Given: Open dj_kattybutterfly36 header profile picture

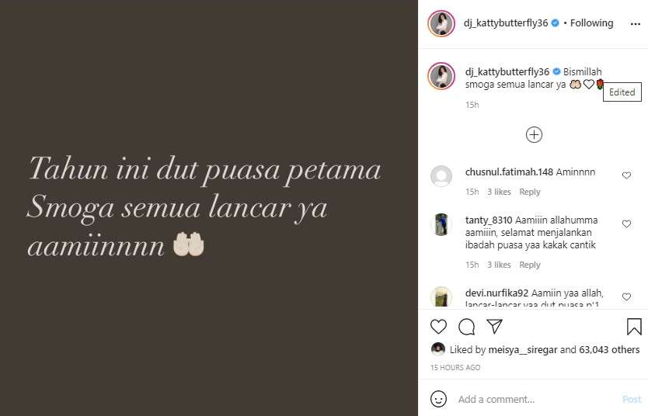Looking at the screenshot, I should point(441,23).
